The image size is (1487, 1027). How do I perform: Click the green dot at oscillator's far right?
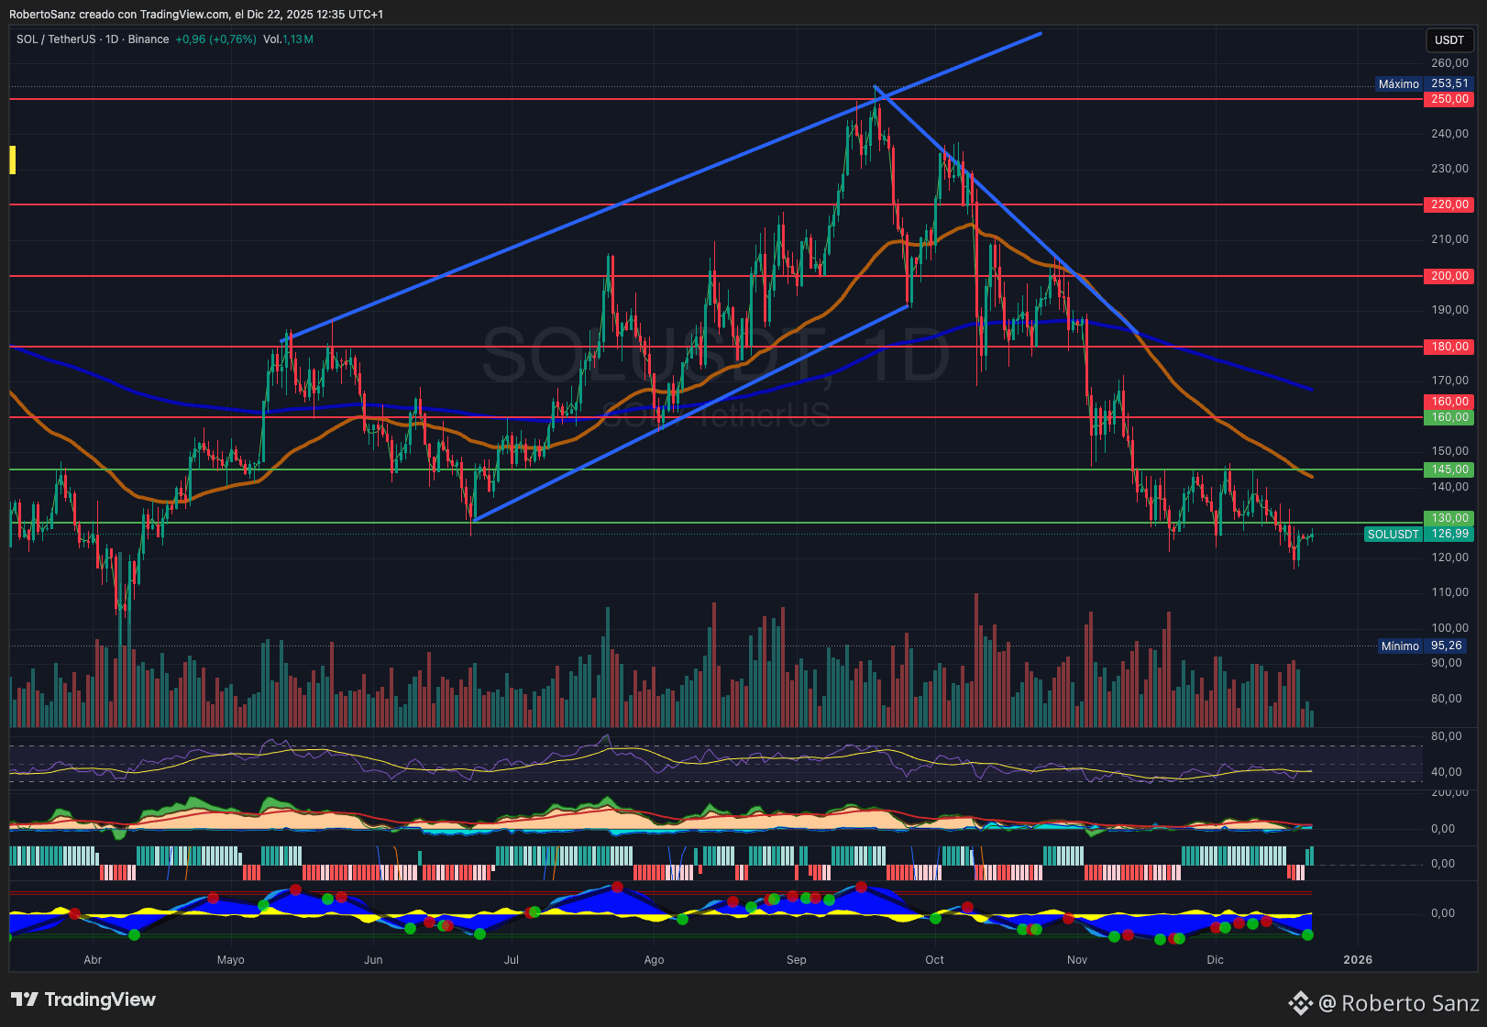1307,934
